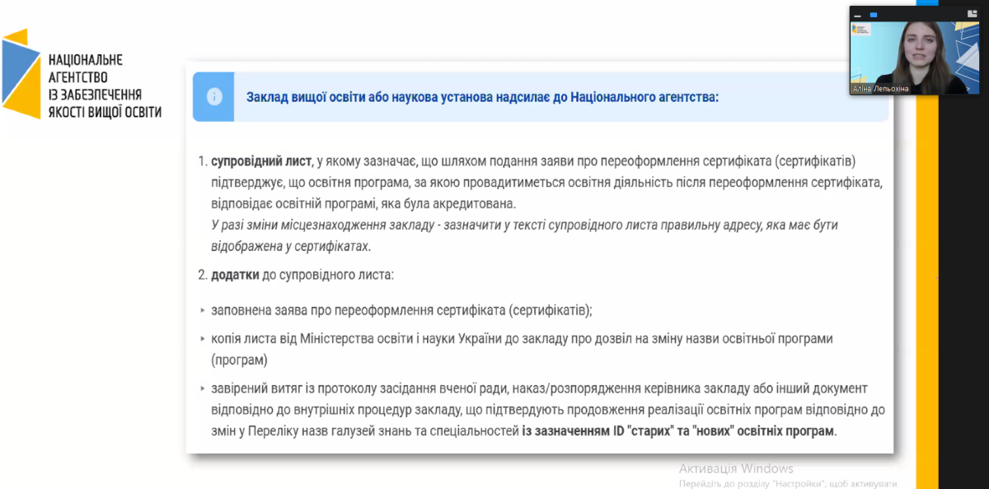The width and height of the screenshot is (989, 489).
Task: Switch to thumbnail grid view icon
Action: tap(971, 14)
